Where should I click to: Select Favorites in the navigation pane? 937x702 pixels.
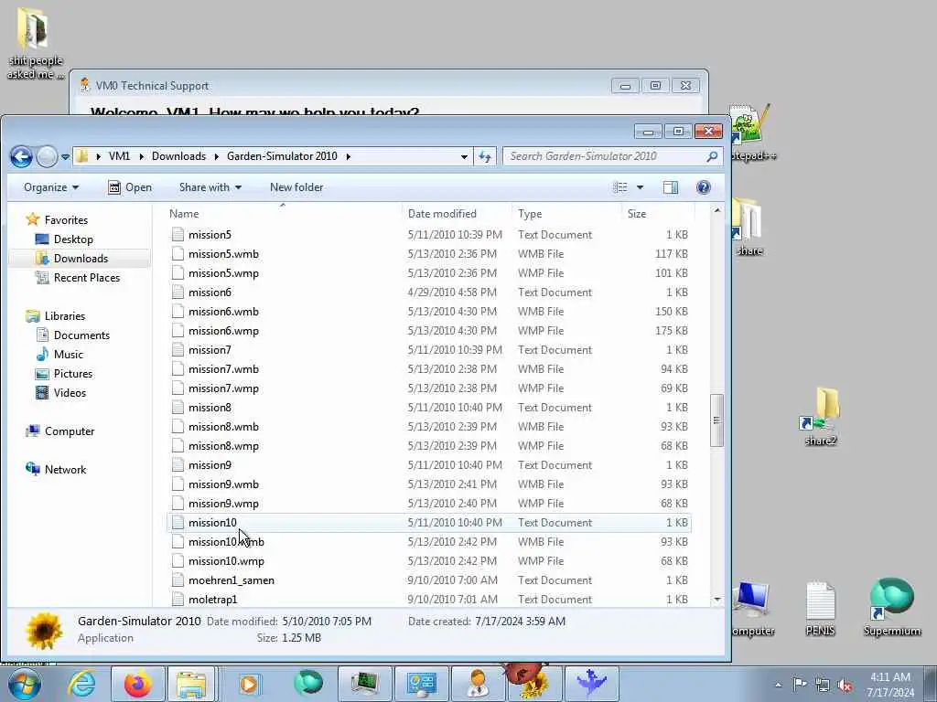66,220
